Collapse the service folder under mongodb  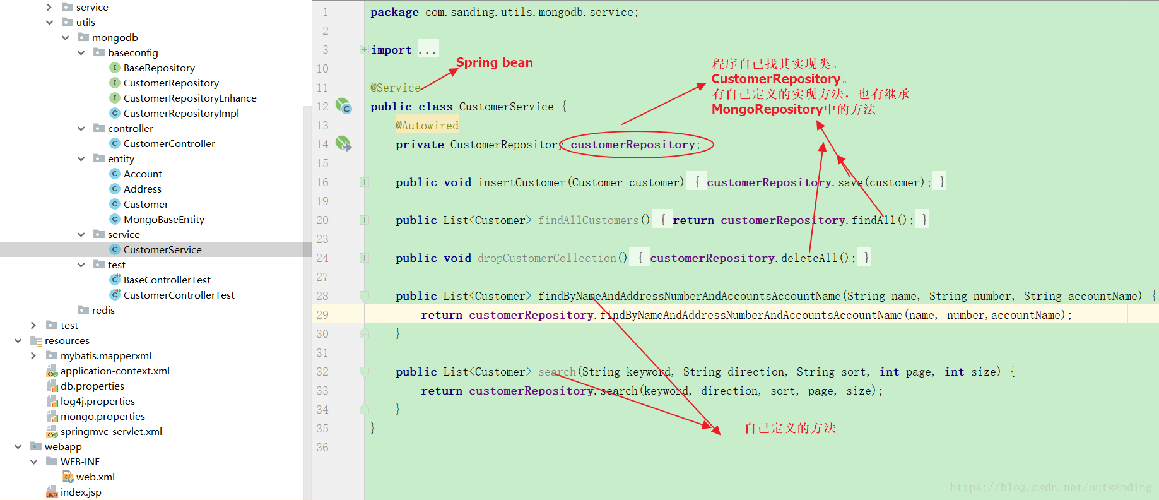(81, 234)
